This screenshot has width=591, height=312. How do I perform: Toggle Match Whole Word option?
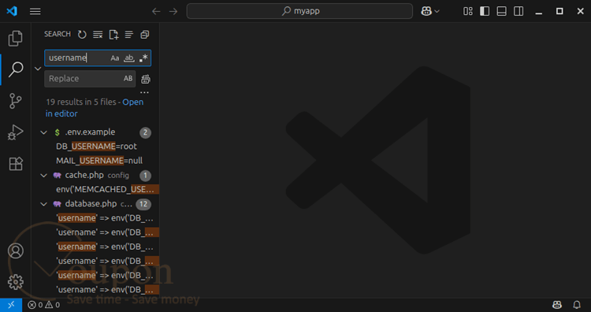(x=129, y=58)
